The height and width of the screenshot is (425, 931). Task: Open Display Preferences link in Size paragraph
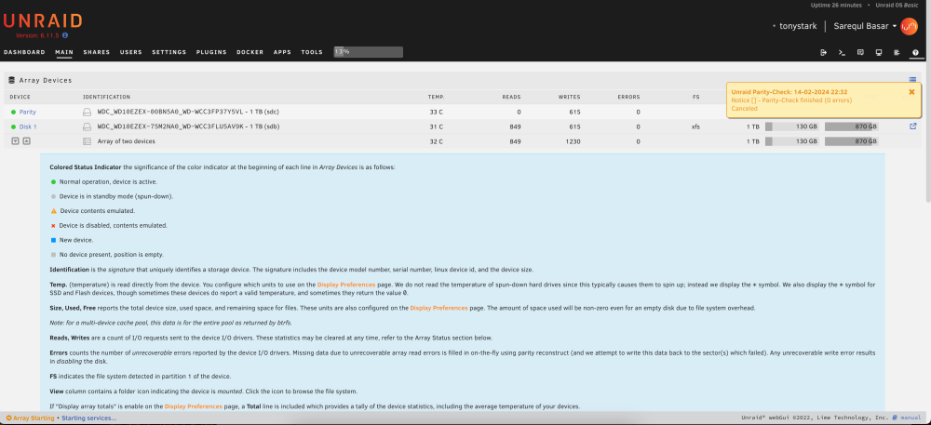pos(439,308)
